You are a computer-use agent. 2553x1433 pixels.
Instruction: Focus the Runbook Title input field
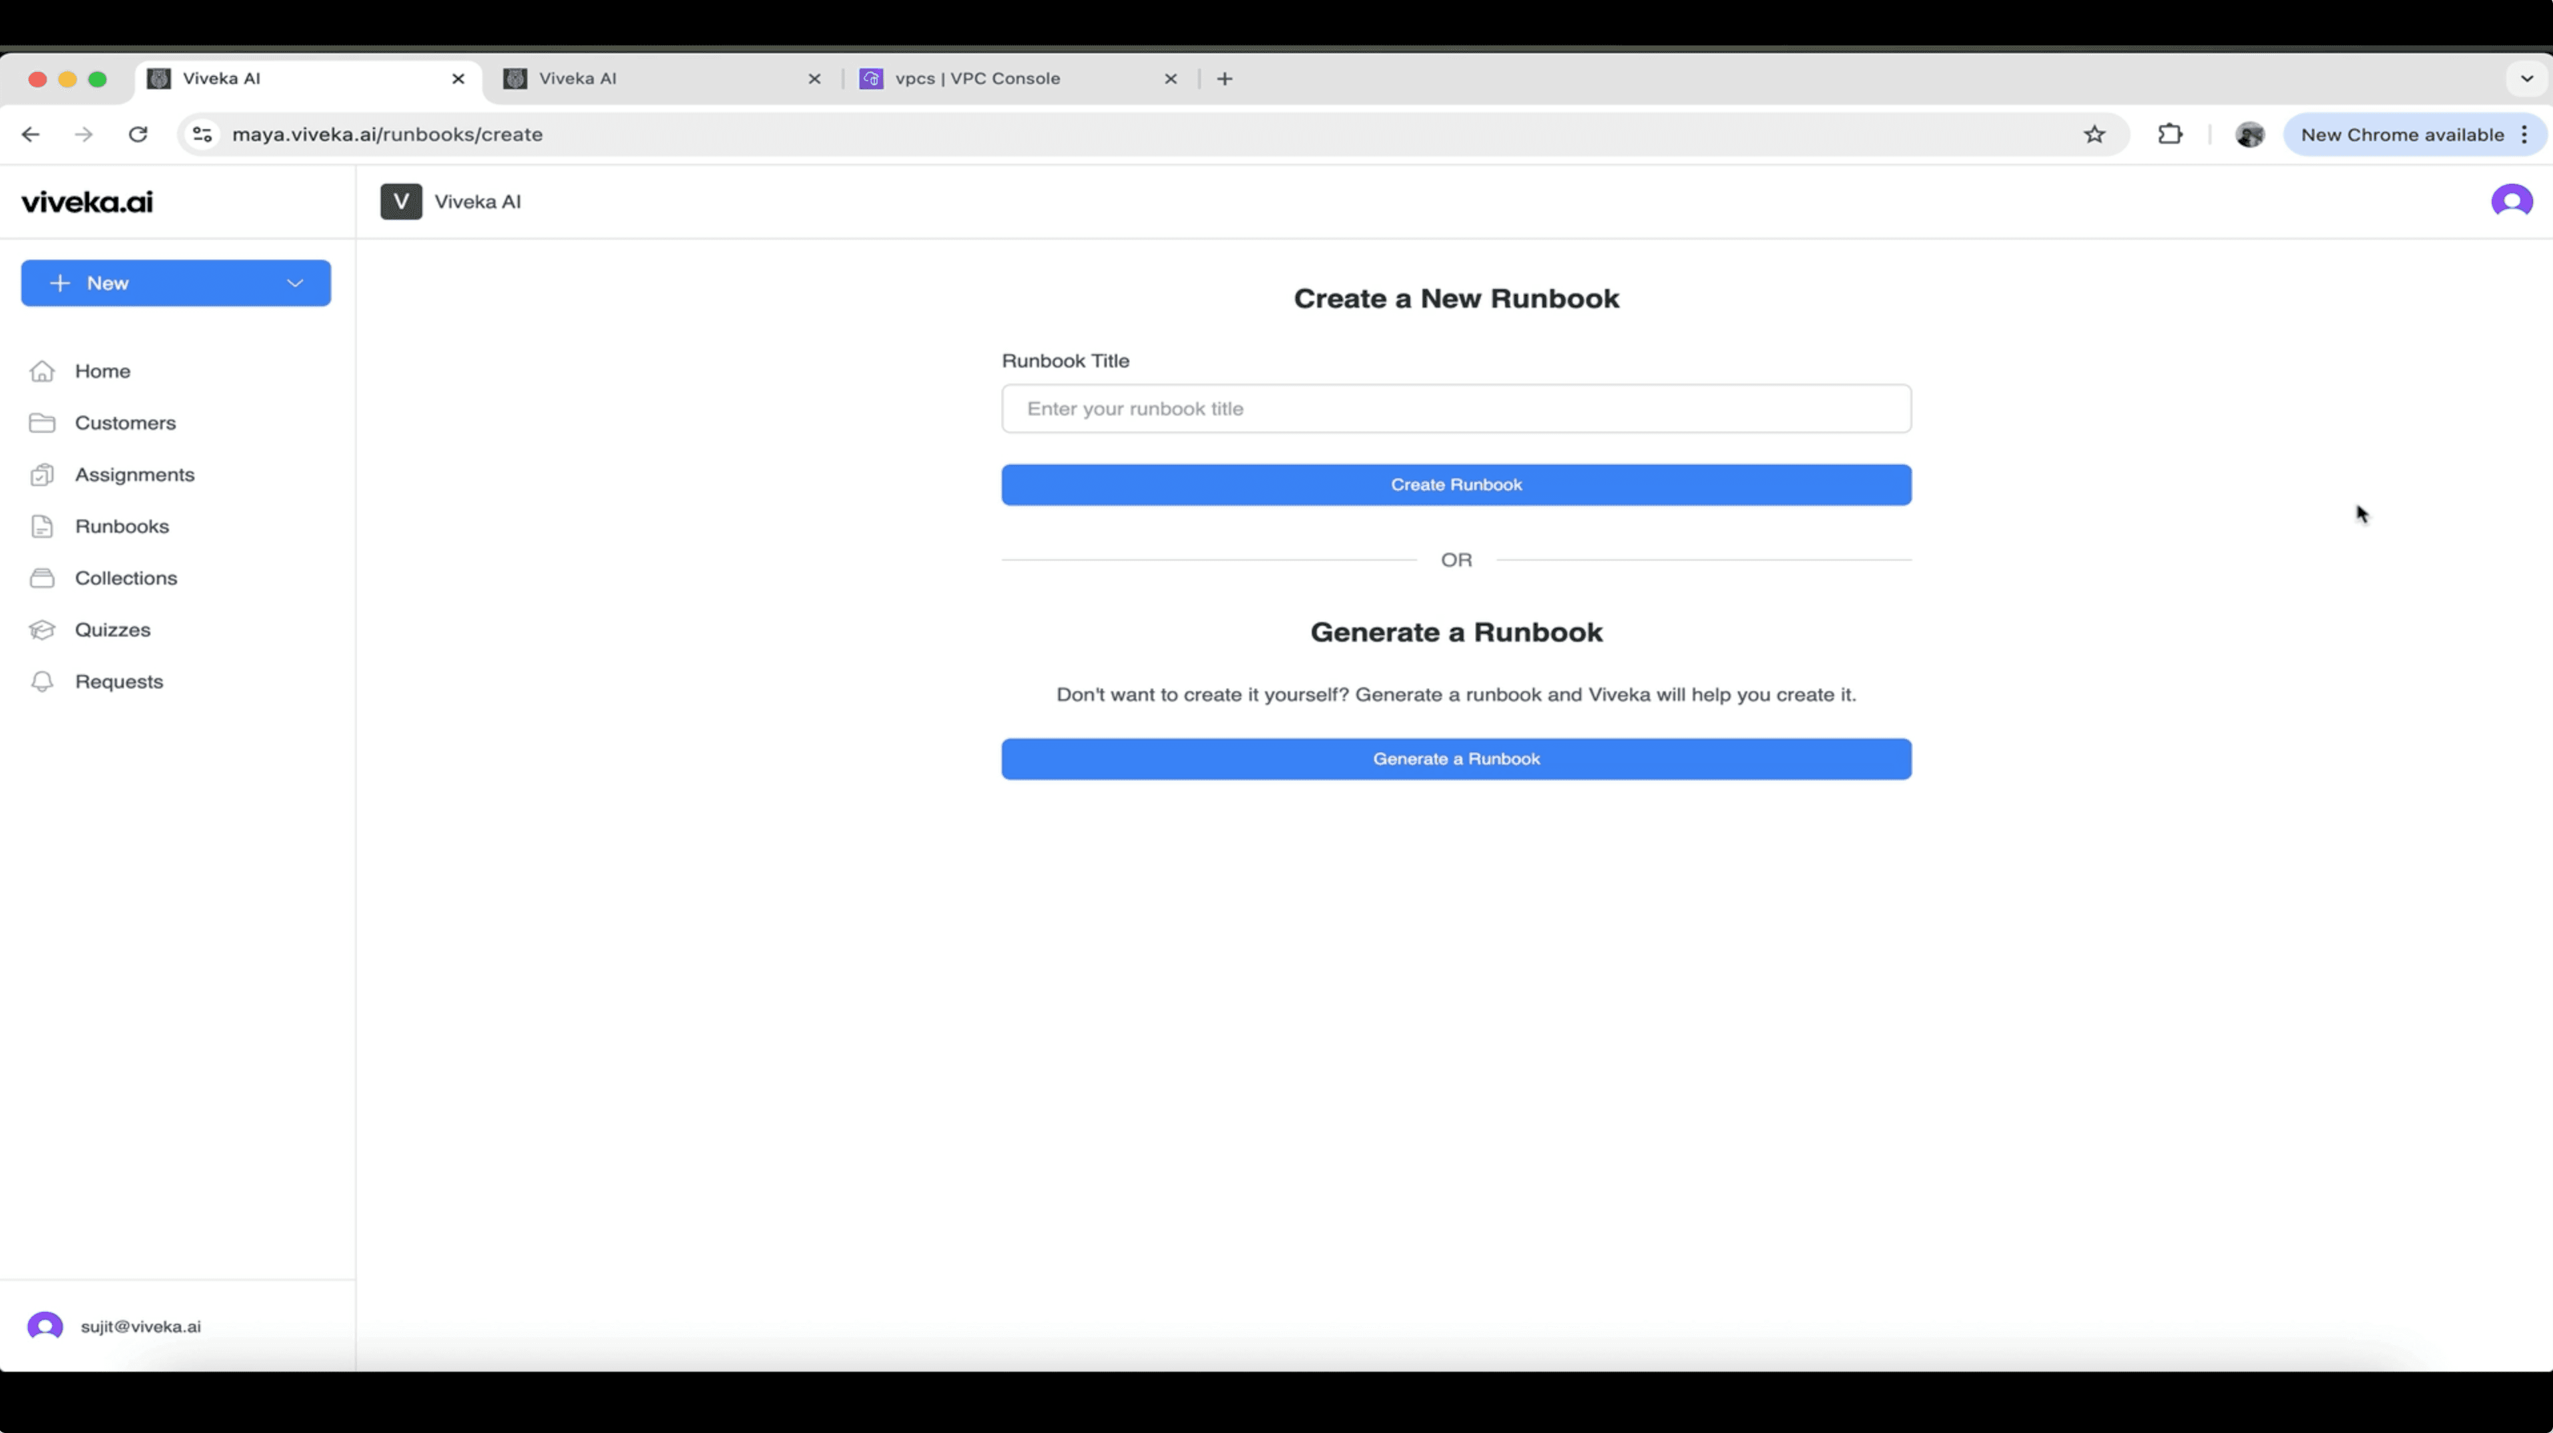click(x=1456, y=408)
